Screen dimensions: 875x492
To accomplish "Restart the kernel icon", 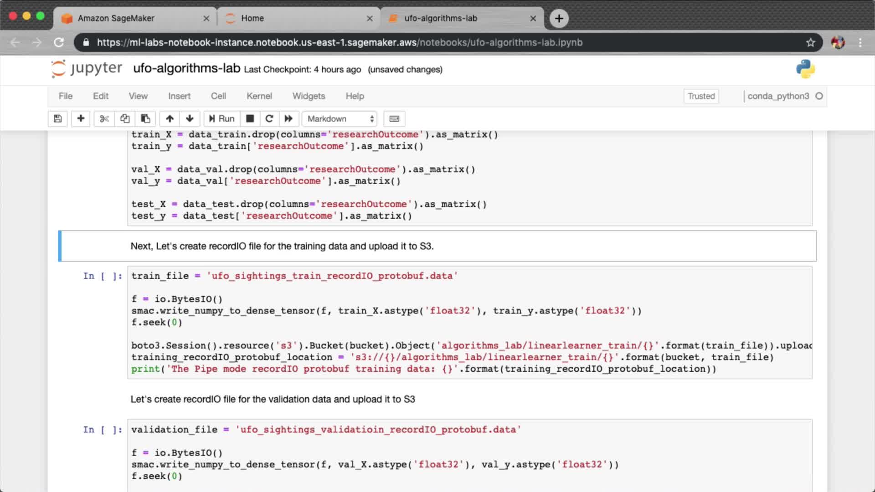I will point(269,119).
